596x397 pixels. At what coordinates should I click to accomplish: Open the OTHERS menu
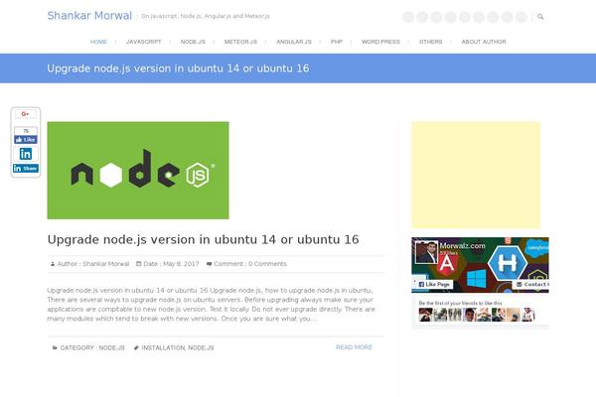point(431,42)
